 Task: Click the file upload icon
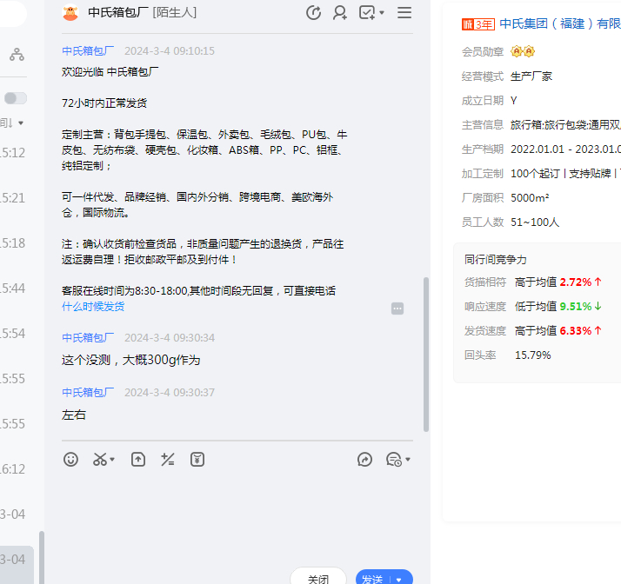click(x=138, y=460)
